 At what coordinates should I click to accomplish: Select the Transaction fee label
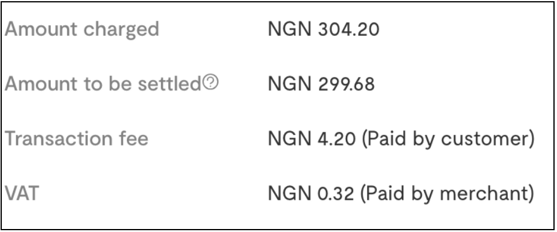(x=77, y=138)
